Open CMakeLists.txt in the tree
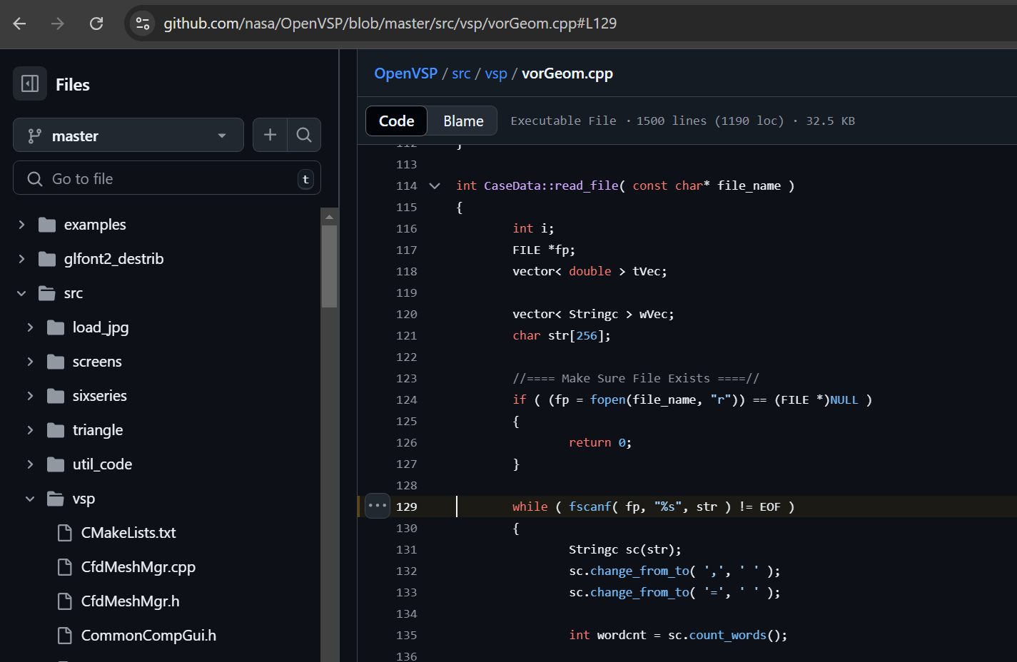 click(128, 533)
